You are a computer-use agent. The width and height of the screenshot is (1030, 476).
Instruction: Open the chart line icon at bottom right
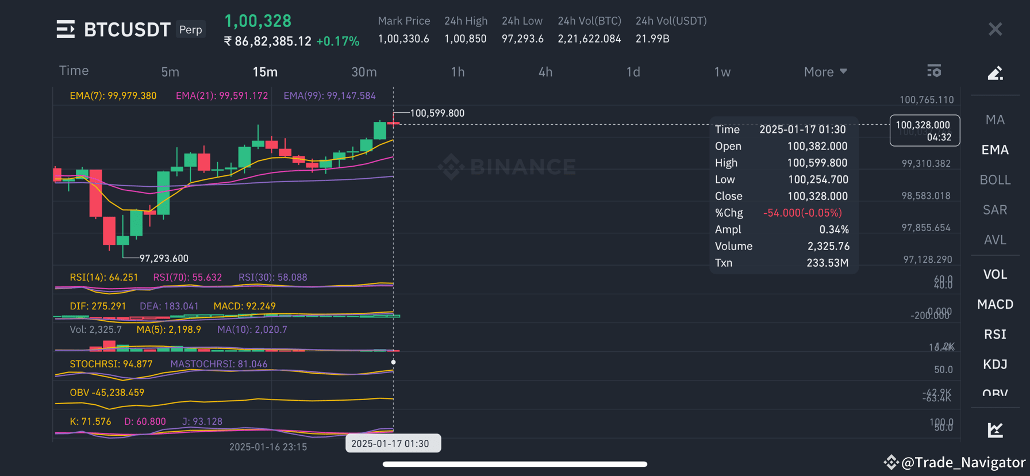pos(995,429)
